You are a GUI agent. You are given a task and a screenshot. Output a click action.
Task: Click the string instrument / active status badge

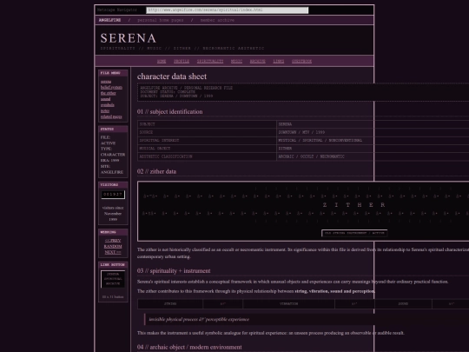(354, 233)
